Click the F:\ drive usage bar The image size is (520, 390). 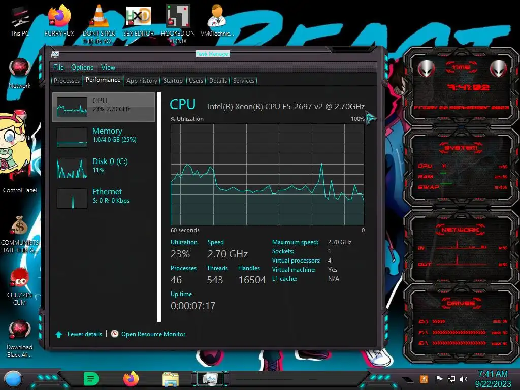pos(459,332)
